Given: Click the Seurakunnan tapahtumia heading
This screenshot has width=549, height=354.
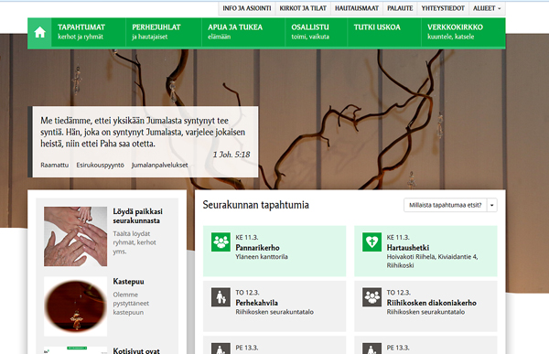Looking at the screenshot, I should tap(255, 205).
